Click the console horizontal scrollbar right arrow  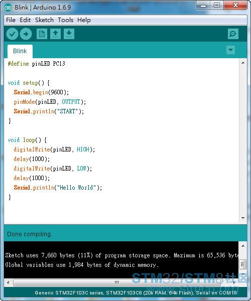point(234,282)
